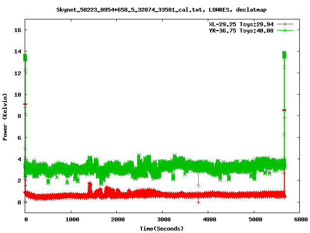The width and height of the screenshot is (310, 233).
Task: Click the green data point at zero Kelvin
Action: point(25,202)
